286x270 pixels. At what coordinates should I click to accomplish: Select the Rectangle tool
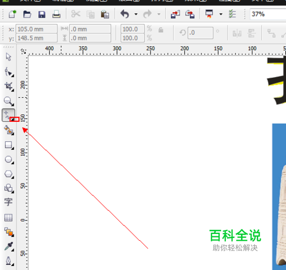(x=9, y=145)
